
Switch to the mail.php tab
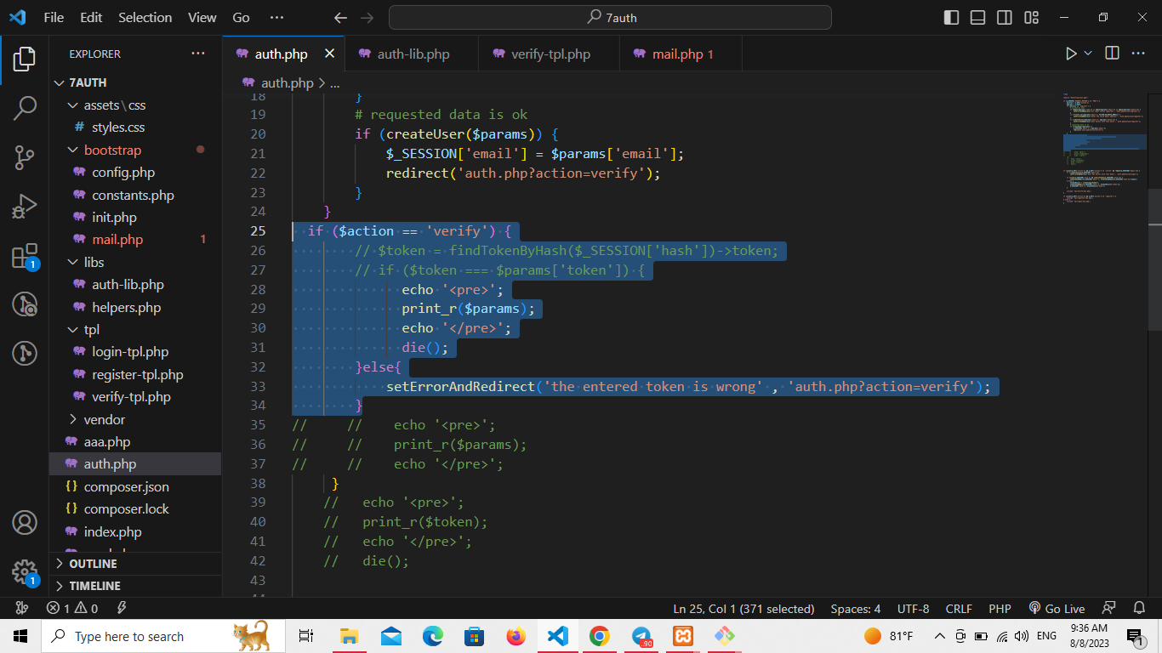coord(681,54)
